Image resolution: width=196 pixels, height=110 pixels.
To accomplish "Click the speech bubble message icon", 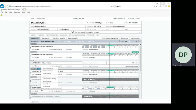I will (72, 32).
